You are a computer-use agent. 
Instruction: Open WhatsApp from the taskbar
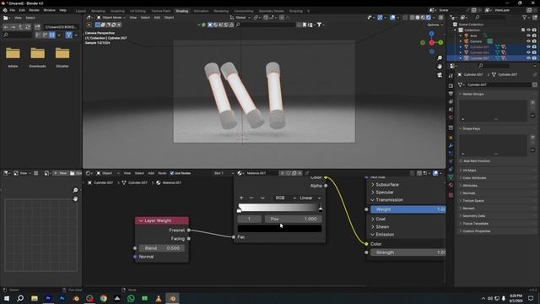click(x=131, y=298)
